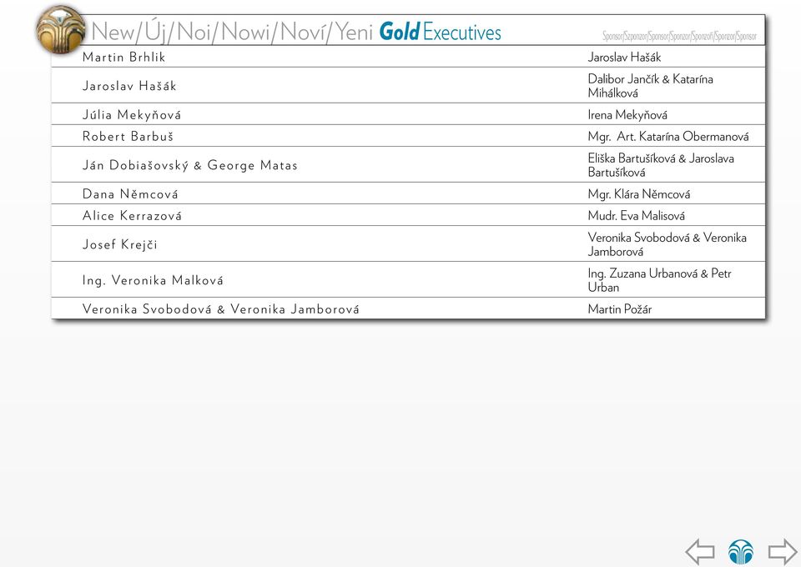Select sponsor Jaroslav Hašák in first row
The width and height of the screenshot is (801, 567).
pos(624,58)
